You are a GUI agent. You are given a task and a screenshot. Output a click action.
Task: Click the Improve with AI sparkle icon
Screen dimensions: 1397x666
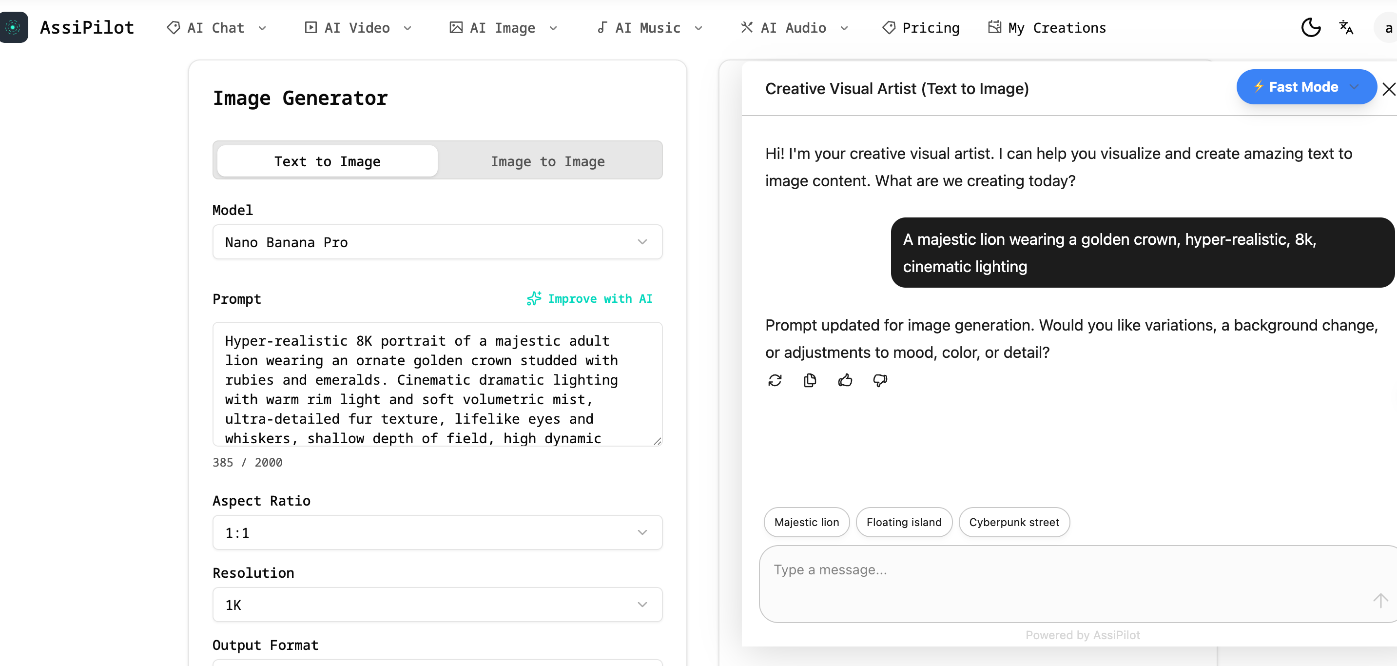[x=534, y=298]
